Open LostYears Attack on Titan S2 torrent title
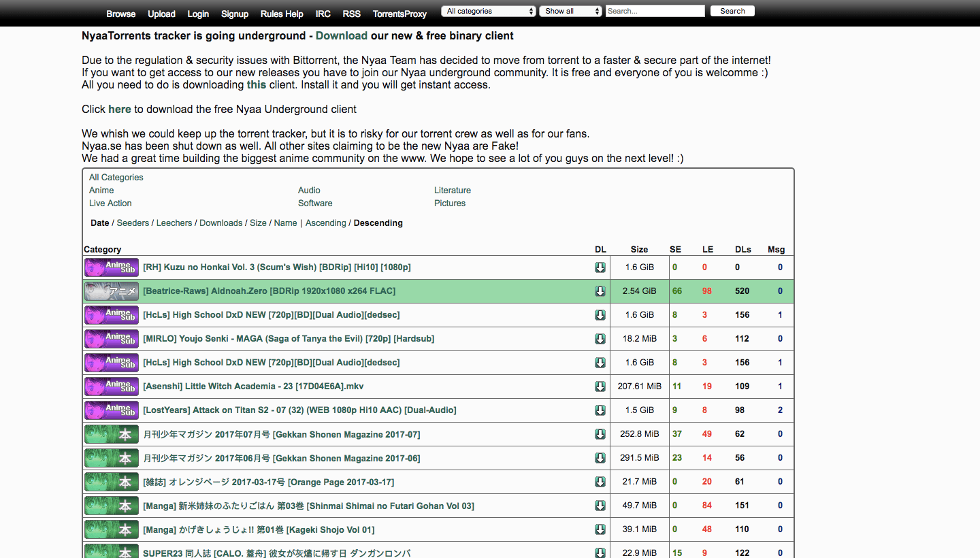This screenshot has width=980, height=558. 299,410
